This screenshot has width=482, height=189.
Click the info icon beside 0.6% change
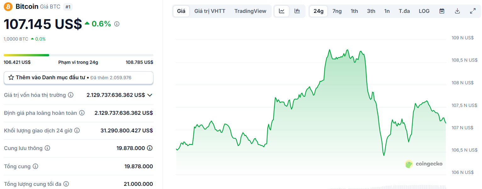tap(117, 24)
